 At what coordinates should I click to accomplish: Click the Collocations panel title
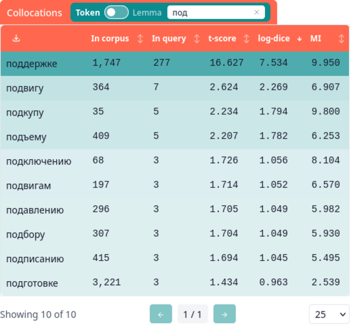35,13
